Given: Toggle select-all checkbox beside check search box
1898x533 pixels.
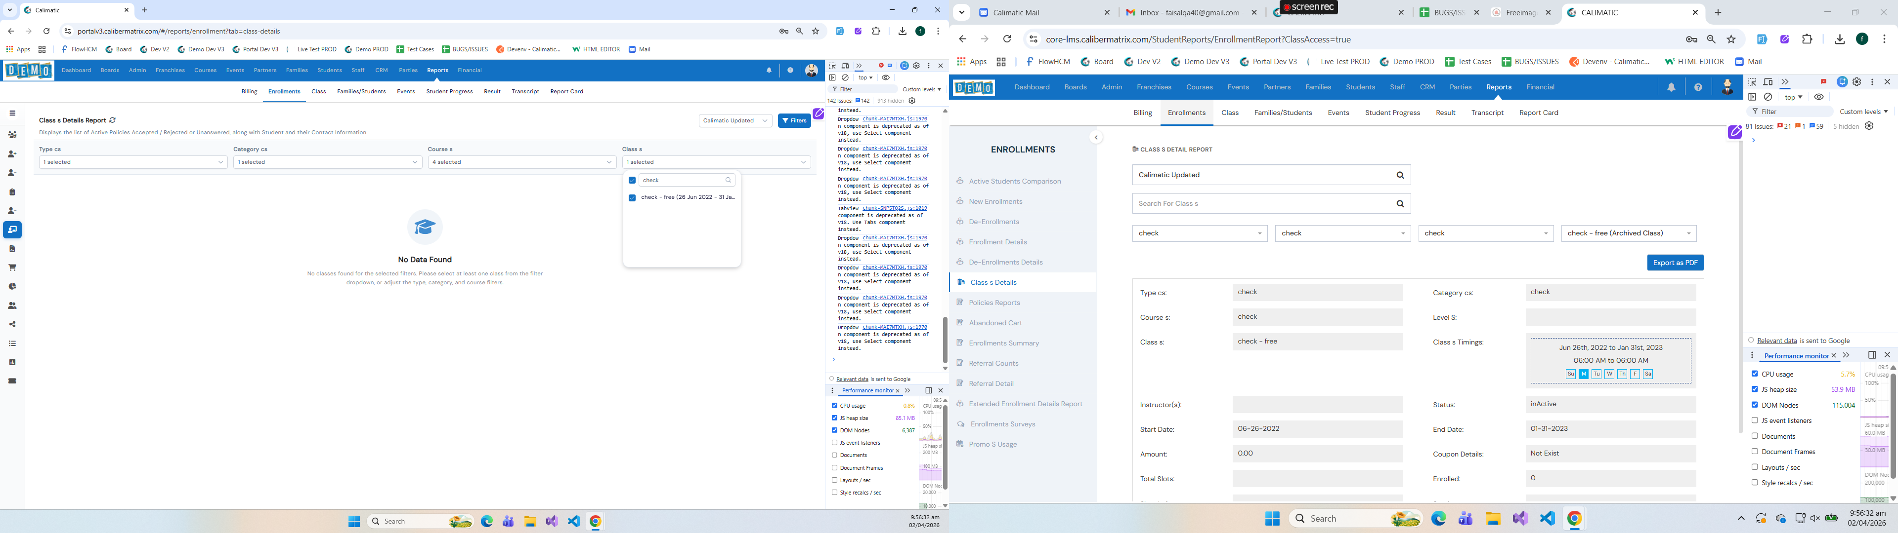Looking at the screenshot, I should tap(632, 180).
